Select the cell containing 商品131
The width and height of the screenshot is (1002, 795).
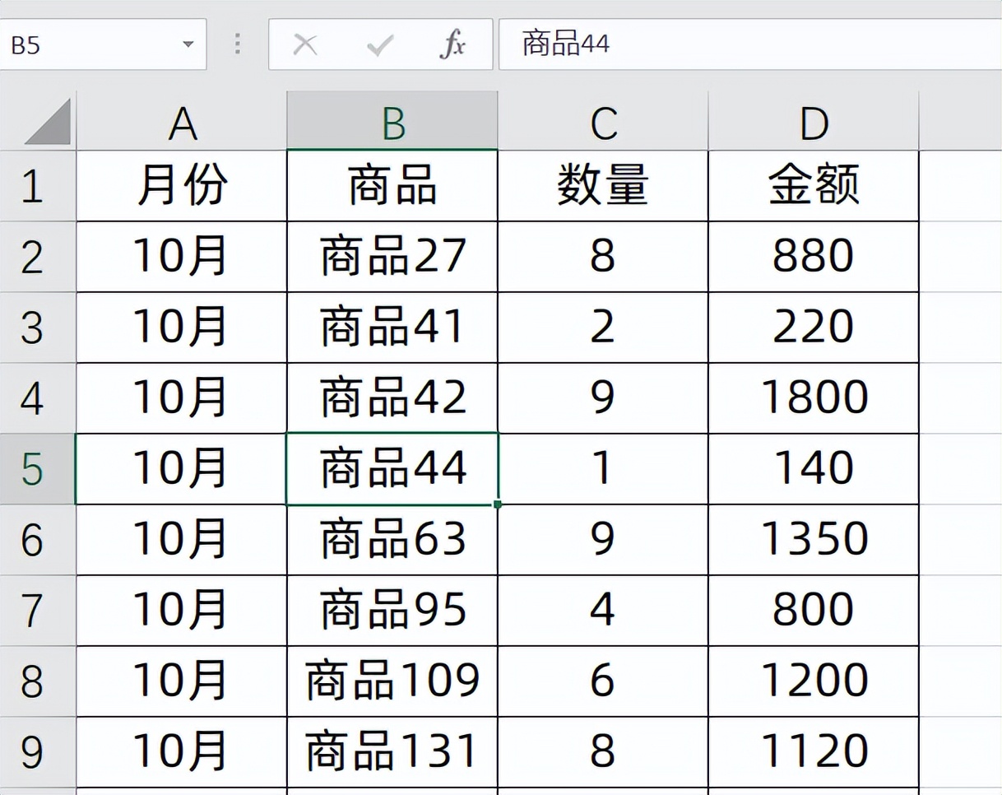[x=392, y=750]
